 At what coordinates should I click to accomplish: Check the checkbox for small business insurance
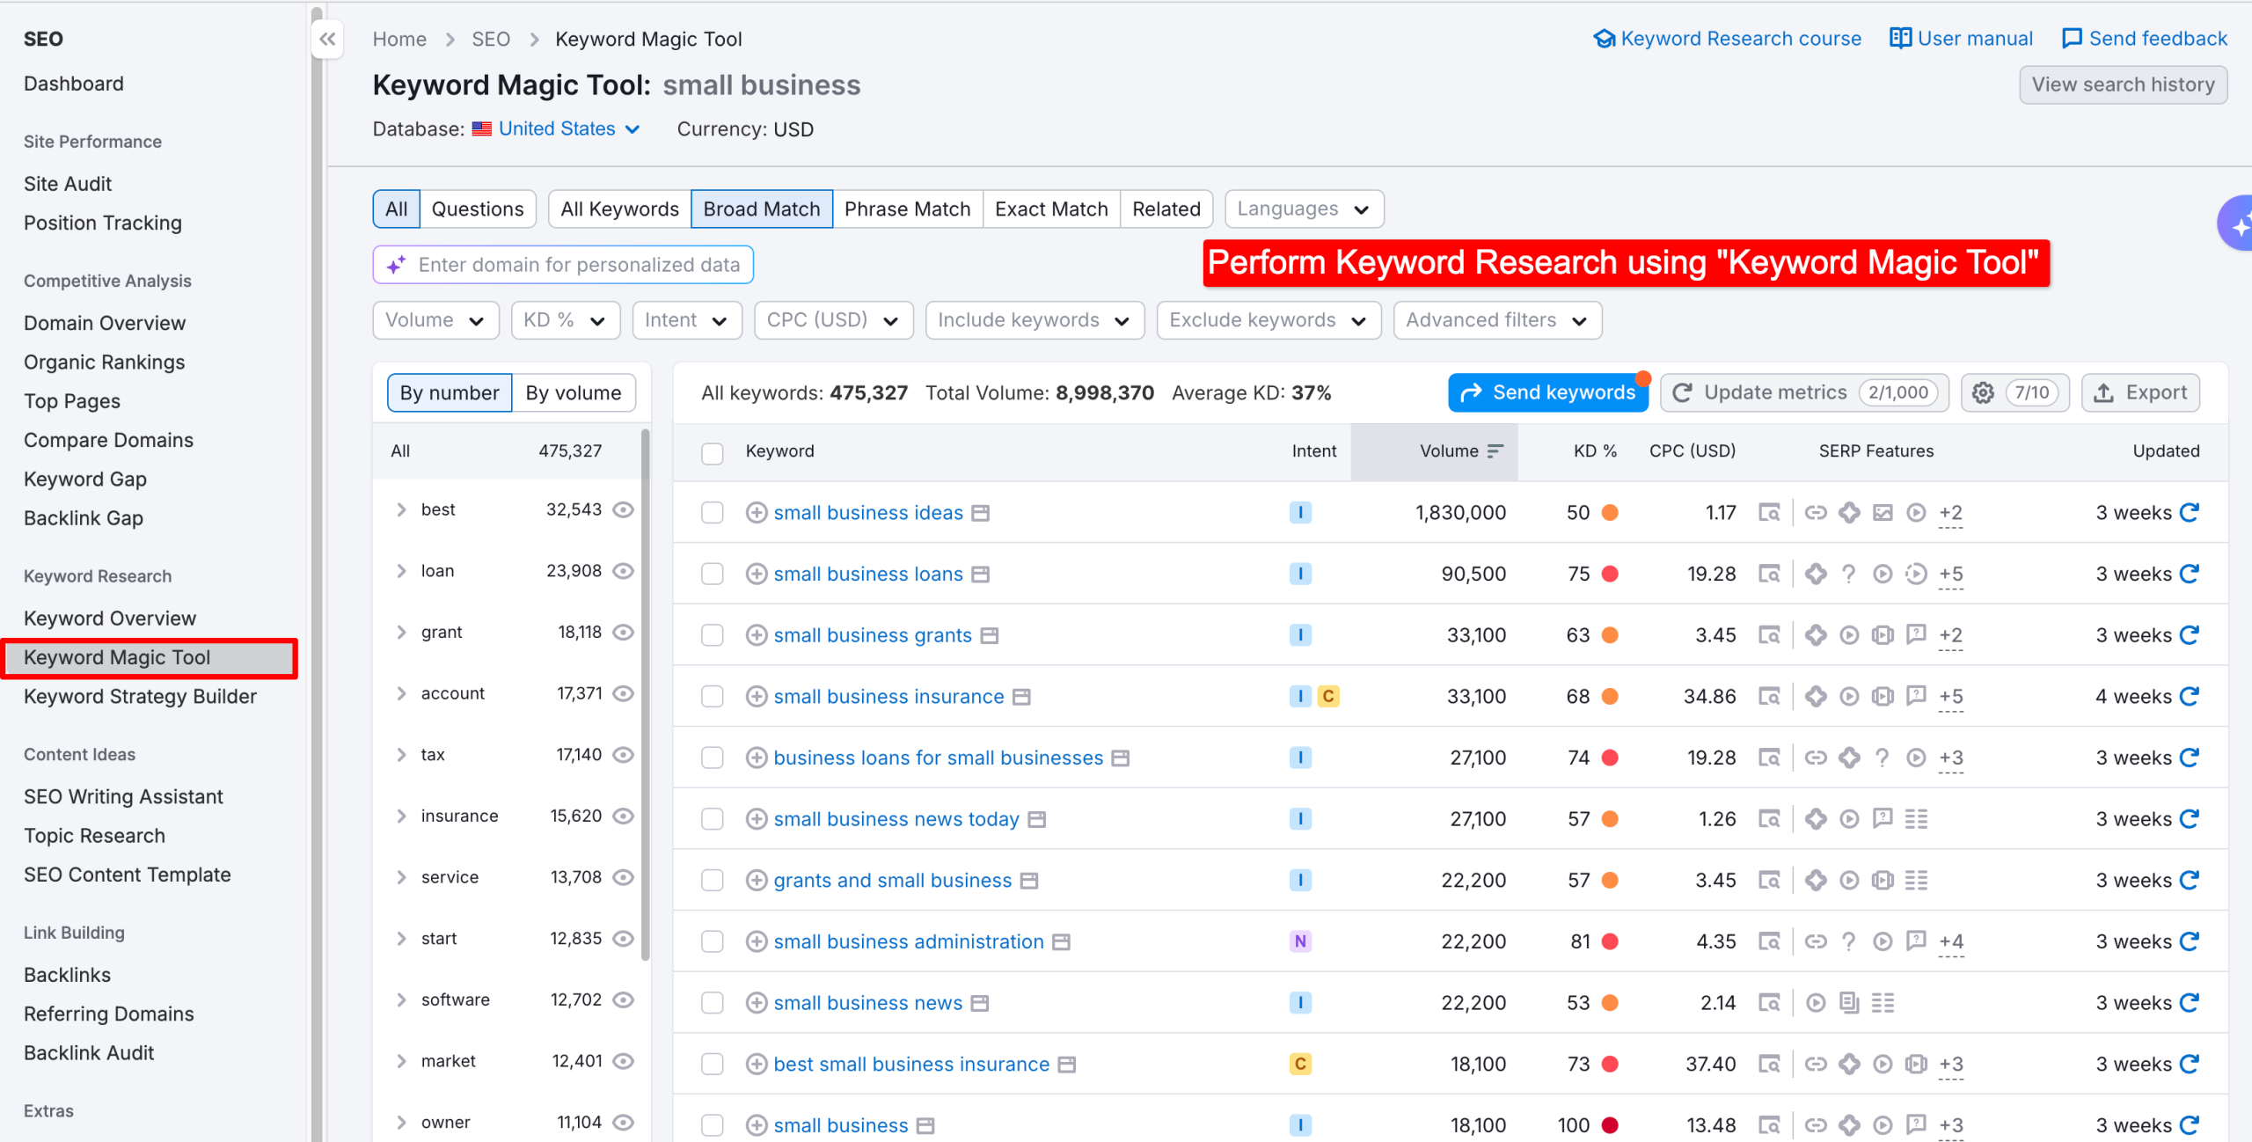[713, 696]
